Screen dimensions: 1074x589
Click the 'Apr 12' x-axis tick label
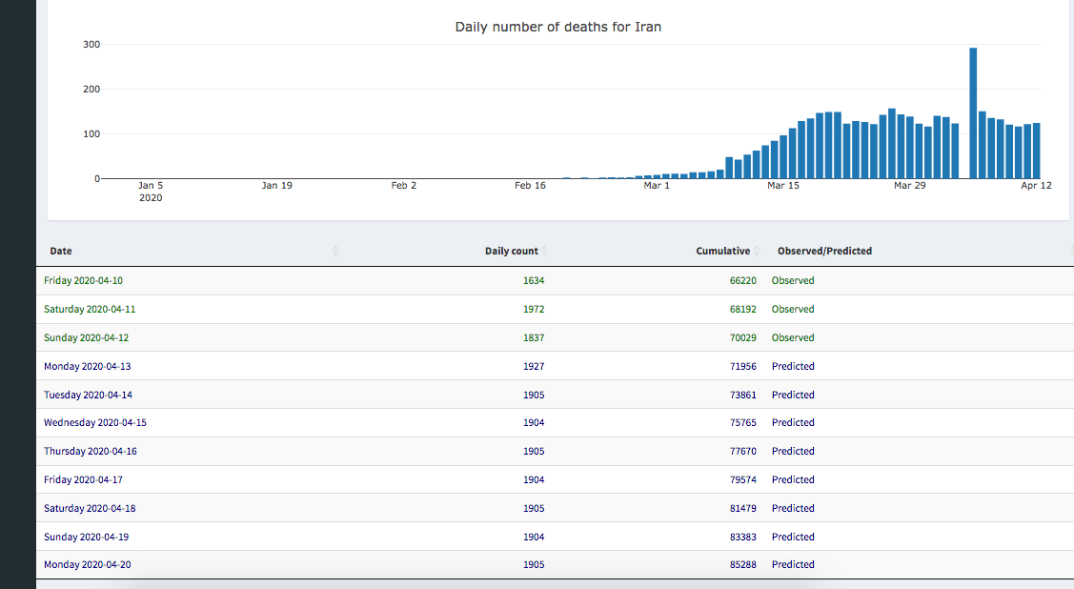(x=1036, y=186)
